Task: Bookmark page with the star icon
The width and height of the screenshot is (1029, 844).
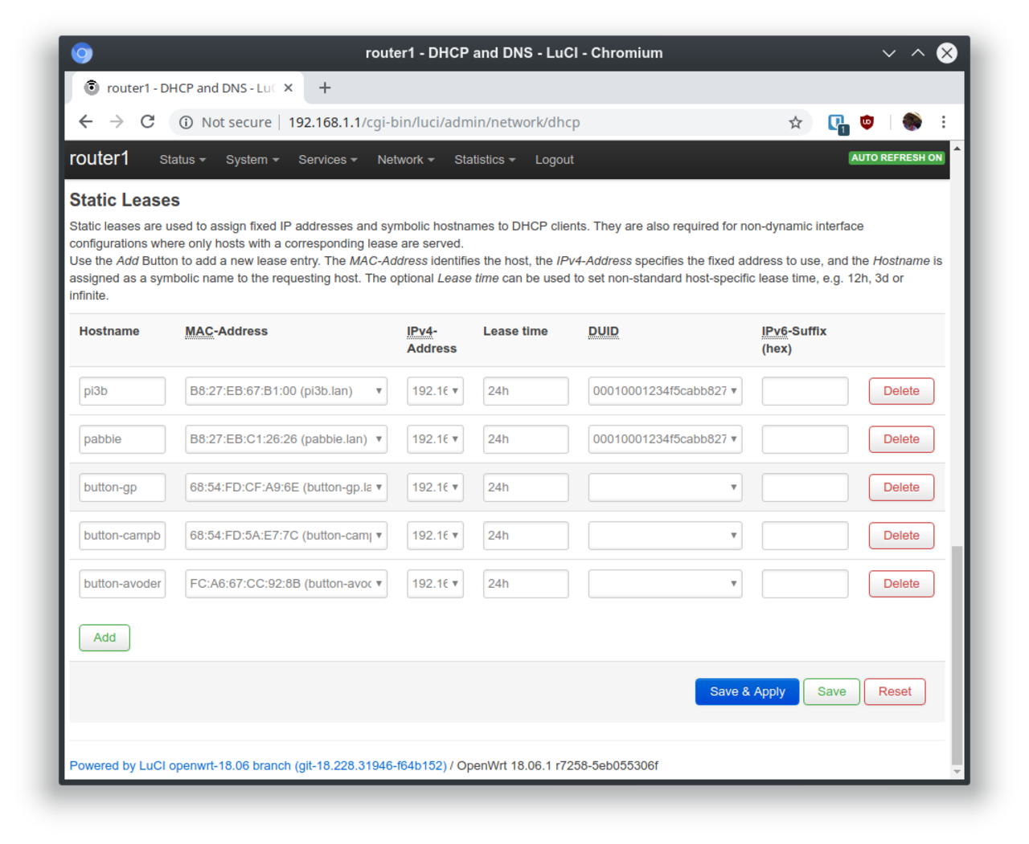Action: coord(795,122)
